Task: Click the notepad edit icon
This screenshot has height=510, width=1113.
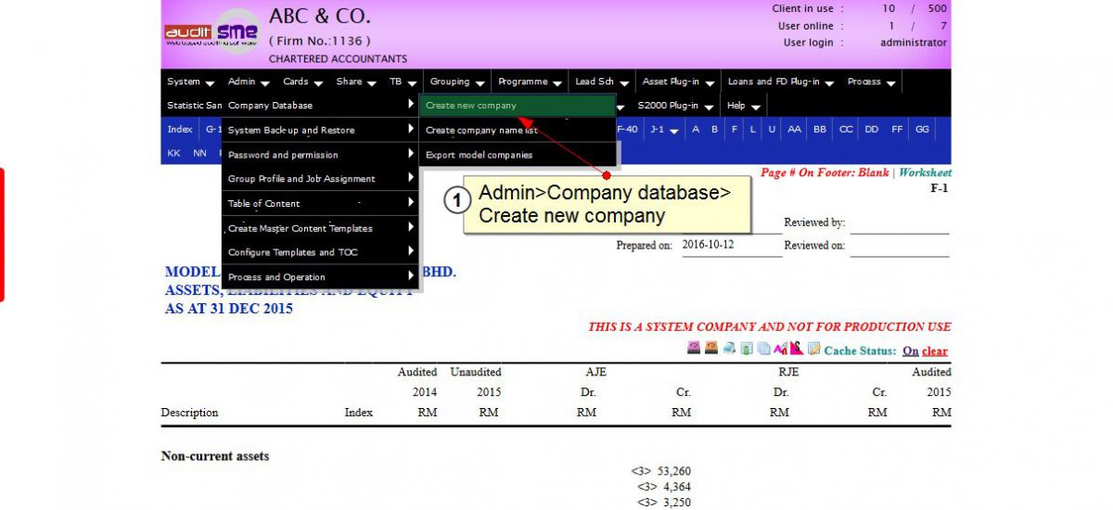Action: click(x=813, y=349)
